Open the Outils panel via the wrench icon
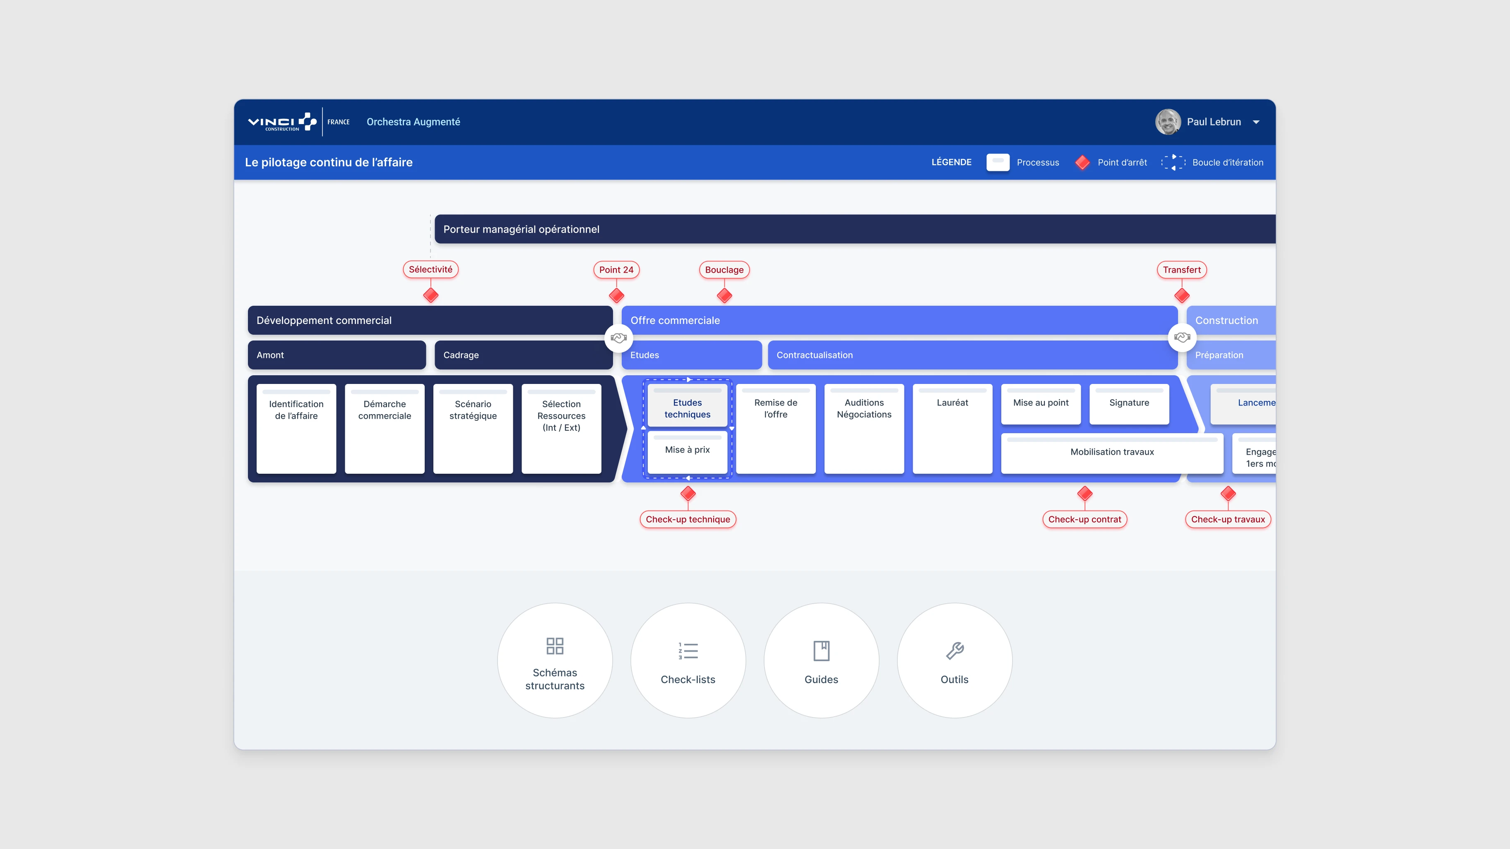This screenshot has width=1510, height=849. [x=954, y=650]
